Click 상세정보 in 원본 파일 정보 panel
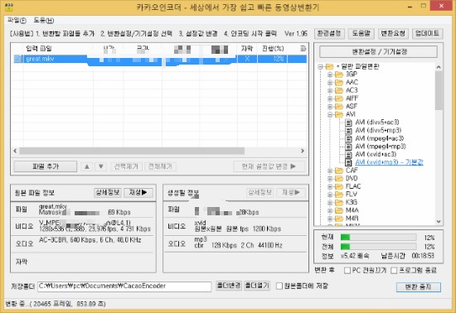Viewport: 456px width, 313px height. pyautogui.click(x=108, y=192)
